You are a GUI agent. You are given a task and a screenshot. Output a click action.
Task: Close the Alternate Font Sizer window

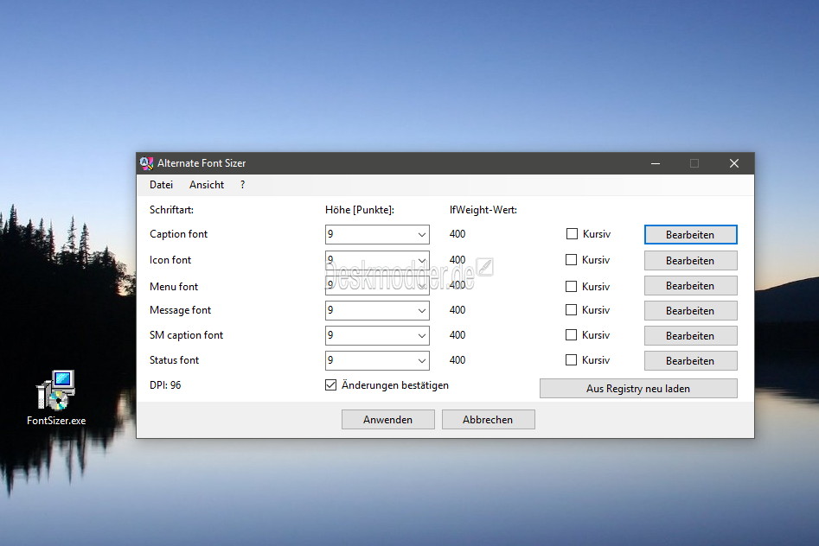pyautogui.click(x=734, y=163)
